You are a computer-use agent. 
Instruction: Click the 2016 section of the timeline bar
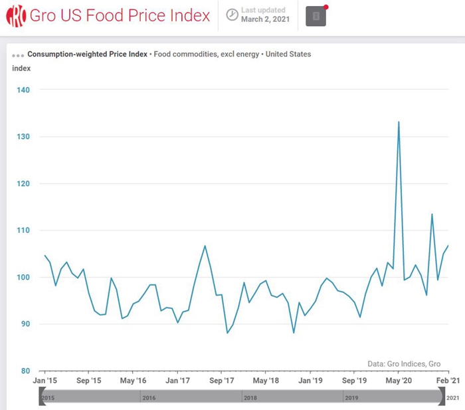pos(191,397)
